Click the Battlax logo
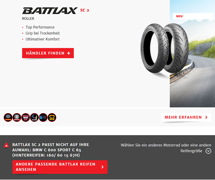Image resolution: width=215 pixels, height=180 pixels. tap(50, 11)
